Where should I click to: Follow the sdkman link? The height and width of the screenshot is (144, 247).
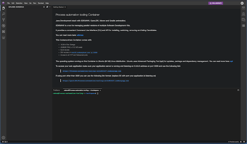(80, 35)
